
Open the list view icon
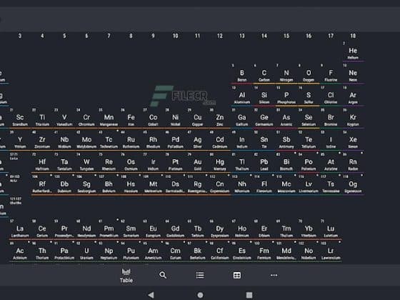click(200, 275)
